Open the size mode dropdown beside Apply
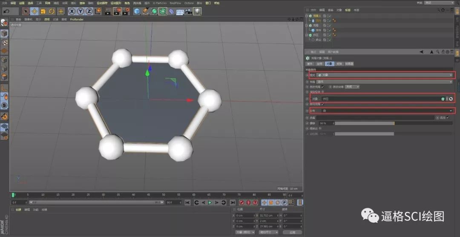The height and width of the screenshot is (237, 460). (268, 232)
